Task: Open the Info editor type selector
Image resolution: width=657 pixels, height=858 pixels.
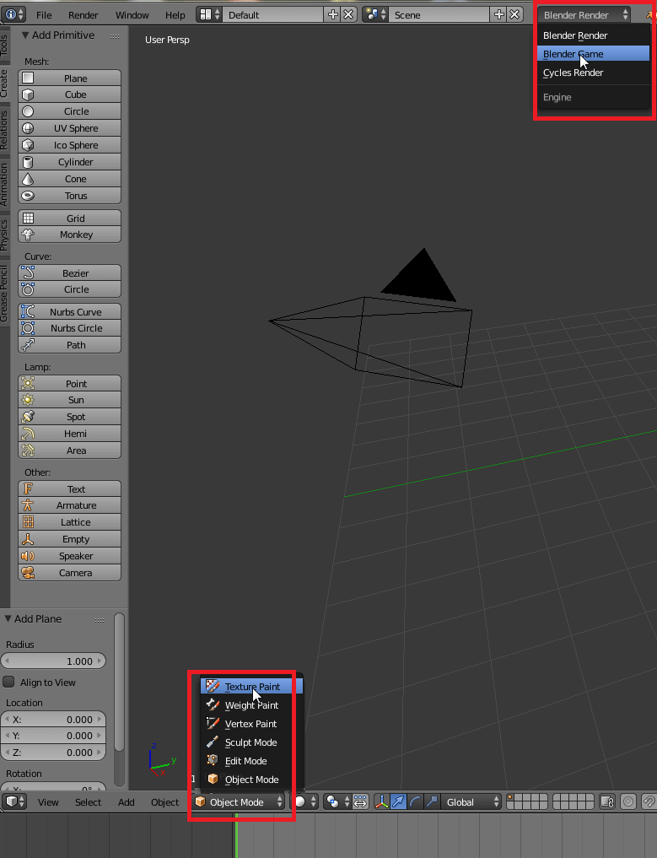Action: pyautogui.click(x=13, y=15)
